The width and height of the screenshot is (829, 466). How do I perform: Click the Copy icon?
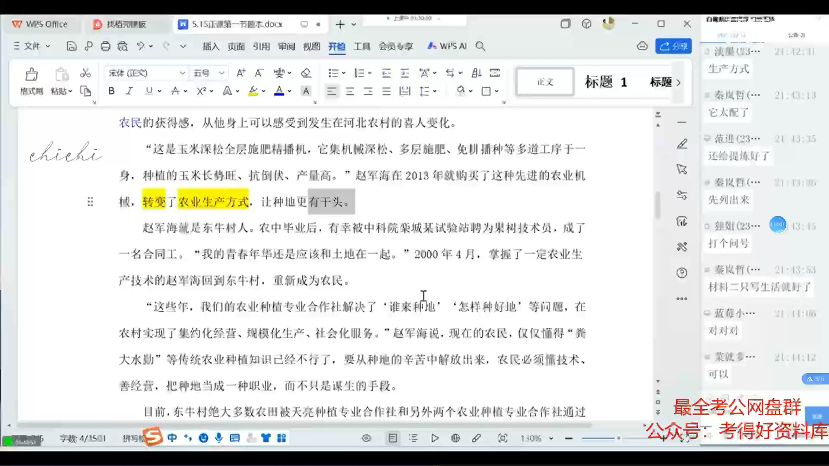point(85,91)
